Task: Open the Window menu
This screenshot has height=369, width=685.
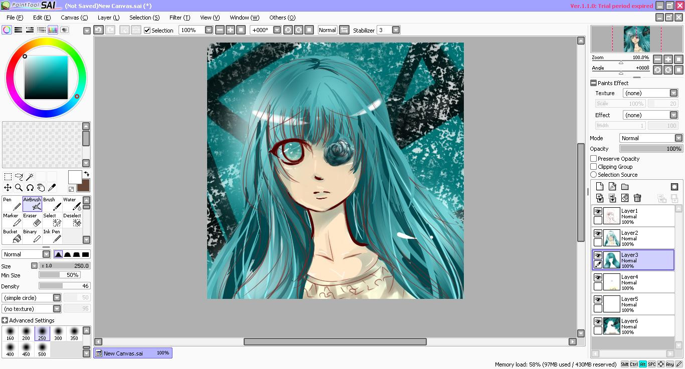Action: tap(244, 18)
